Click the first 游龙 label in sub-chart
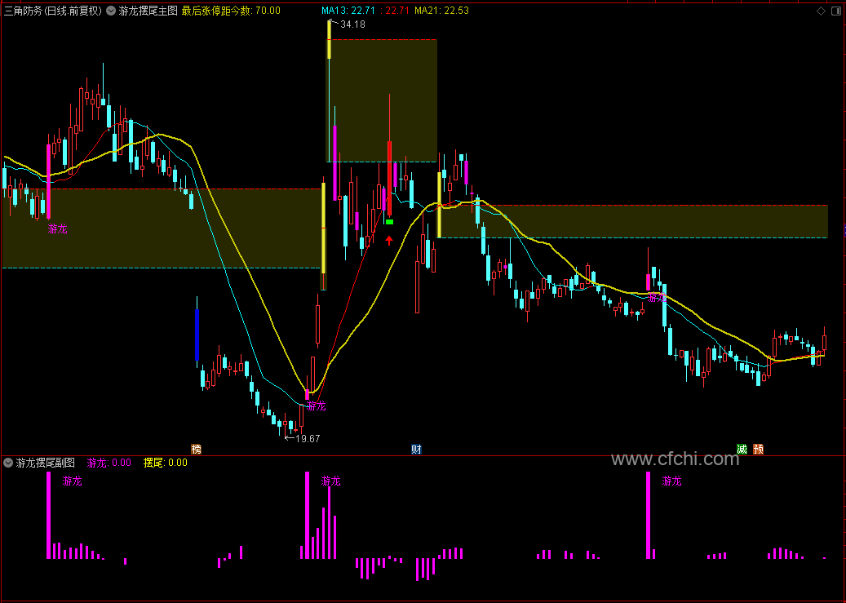The width and height of the screenshot is (846, 603). click(x=73, y=481)
